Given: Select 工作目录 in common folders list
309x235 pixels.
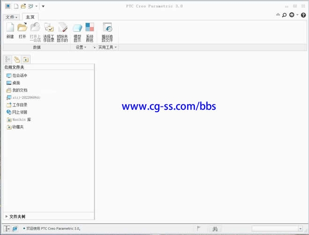Looking at the screenshot, I should pyautogui.click(x=20, y=105).
